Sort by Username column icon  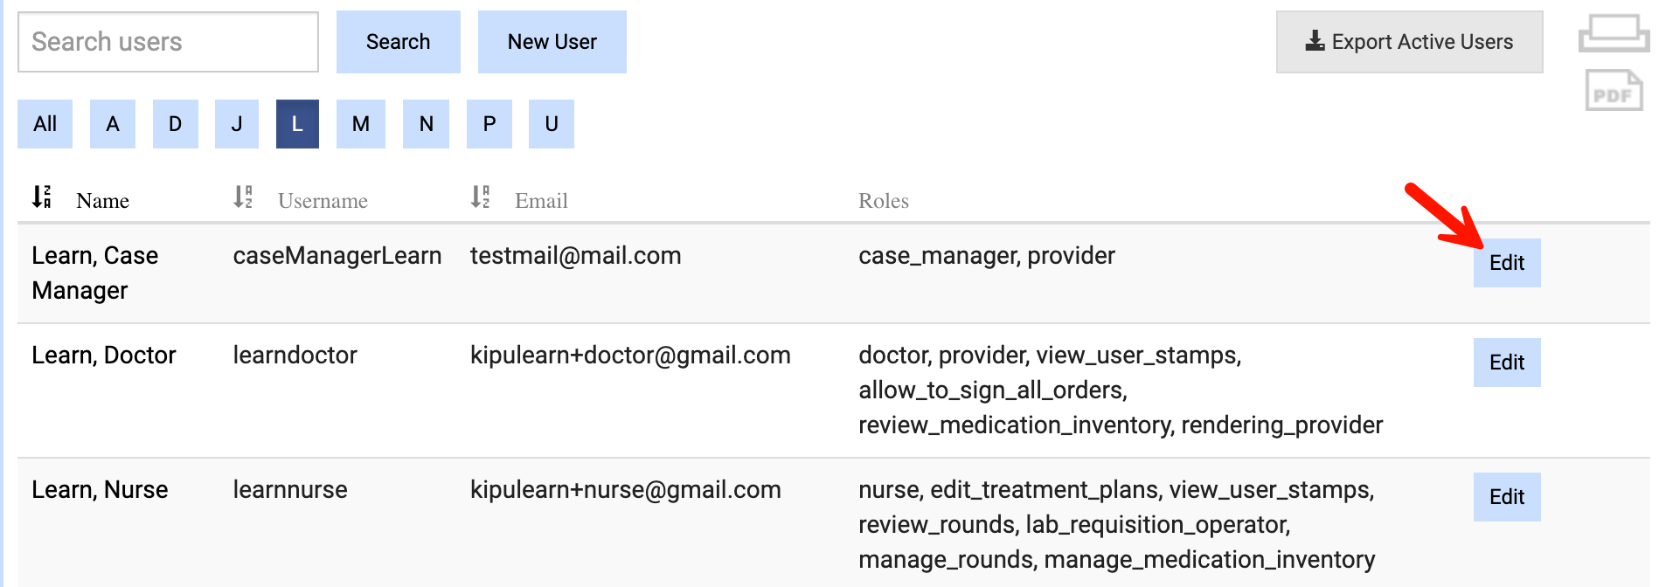click(243, 197)
